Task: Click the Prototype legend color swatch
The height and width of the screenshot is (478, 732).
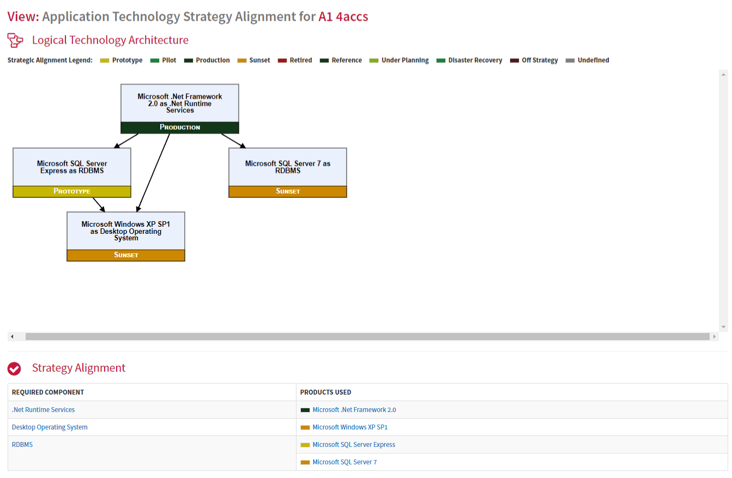Action: [x=105, y=60]
